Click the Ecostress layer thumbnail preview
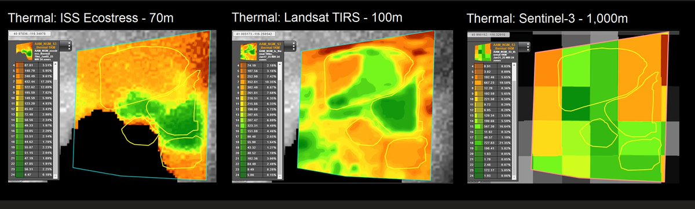The image size is (695, 209). coord(25,52)
